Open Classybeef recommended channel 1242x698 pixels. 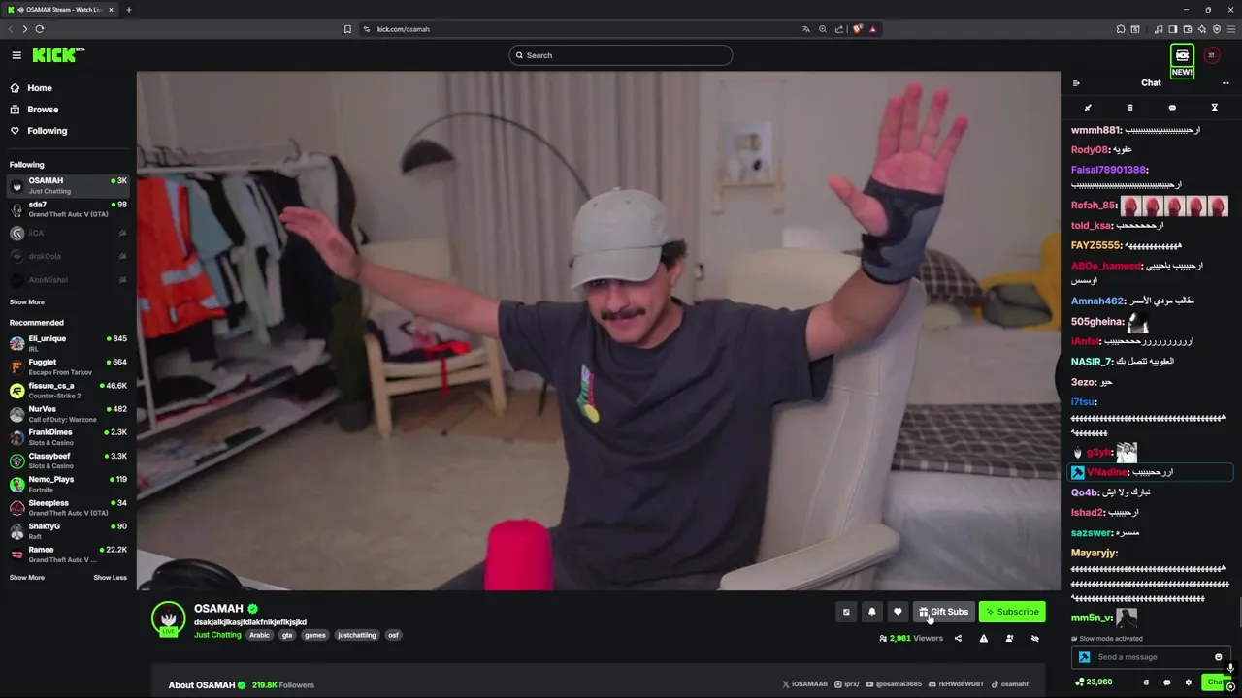[x=68, y=460]
